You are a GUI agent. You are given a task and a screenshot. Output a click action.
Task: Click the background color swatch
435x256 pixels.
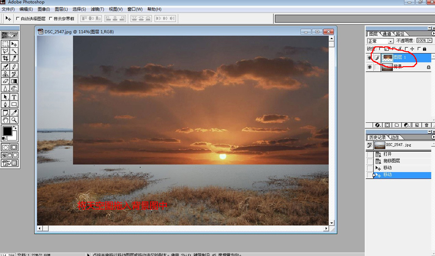(14, 137)
